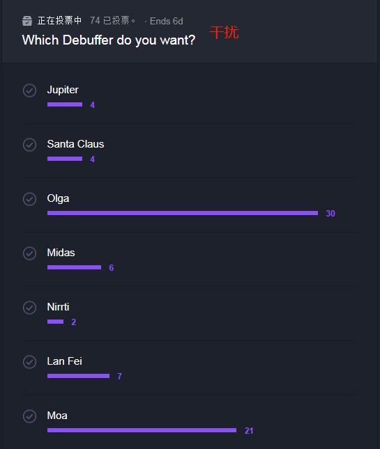Mark the Moa option checkmark
This screenshot has width=380, height=449.
(x=29, y=416)
